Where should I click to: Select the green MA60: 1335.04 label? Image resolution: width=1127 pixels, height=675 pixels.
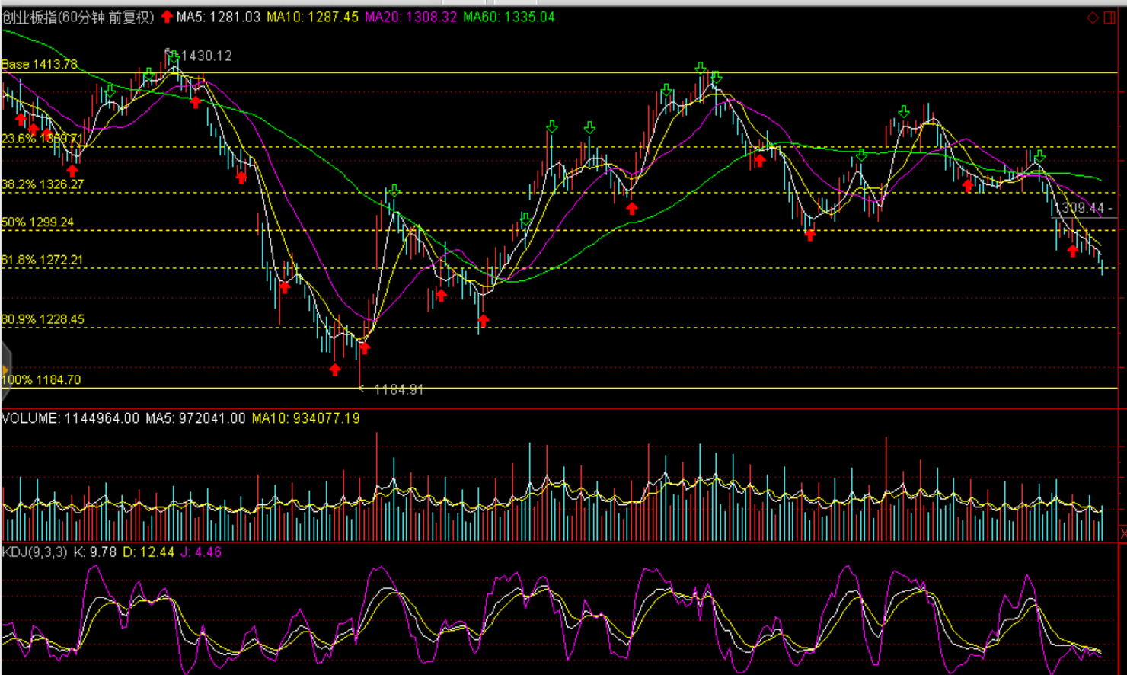pos(509,17)
